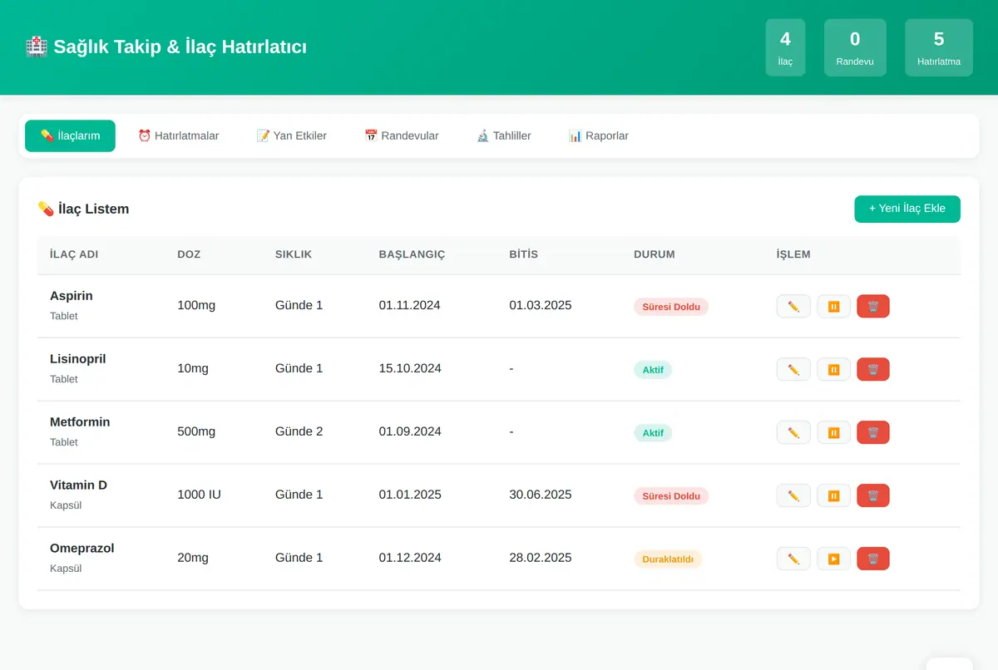Click the Süresi Doldu badge for Aspirin
Image resolution: width=998 pixels, height=670 pixels.
(671, 307)
